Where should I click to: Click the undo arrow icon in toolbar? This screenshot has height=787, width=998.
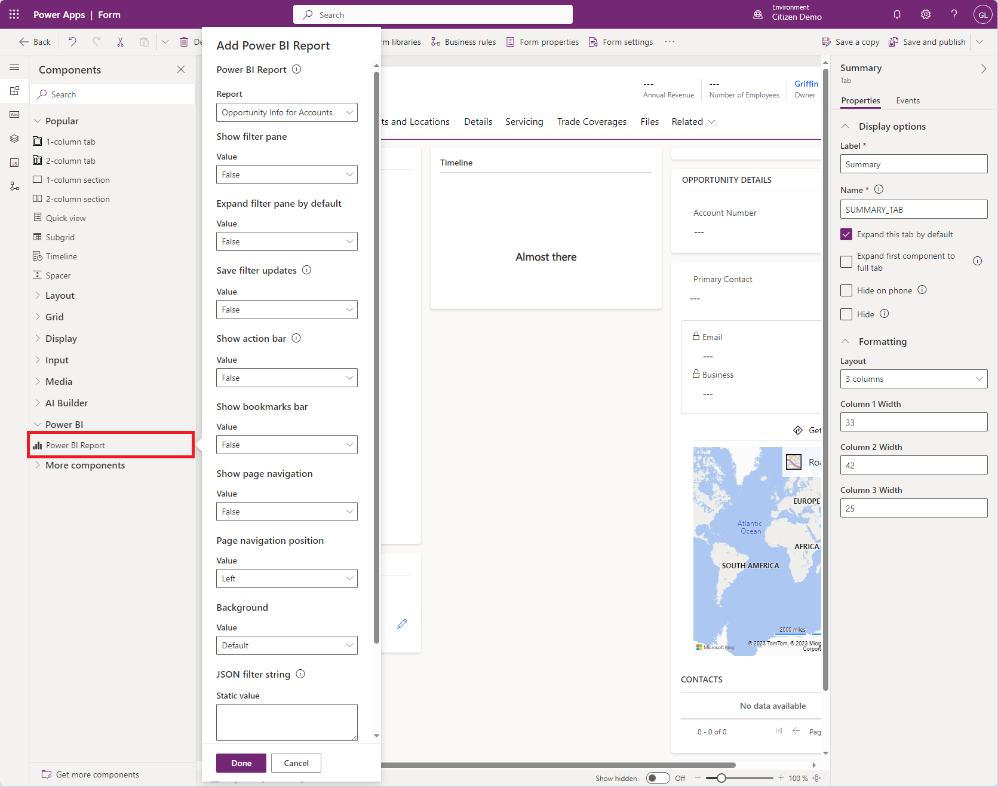click(x=72, y=42)
